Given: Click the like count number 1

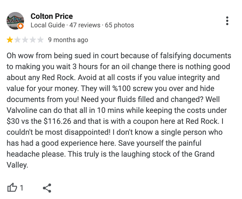Looking at the screenshot, I should click(22, 188).
